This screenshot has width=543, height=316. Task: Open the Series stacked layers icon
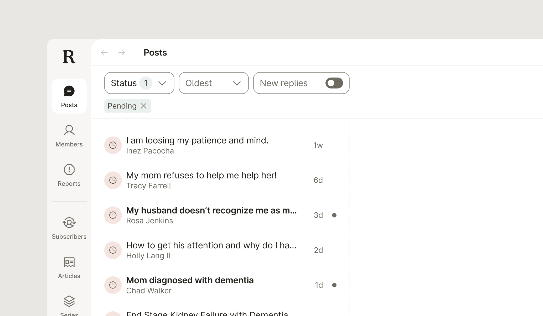coord(69,301)
